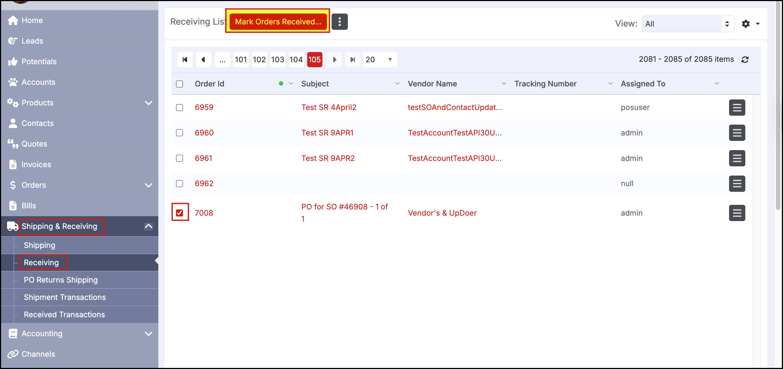Toggle the select-all header checkbox
Image resolution: width=783 pixels, height=369 pixels.
click(x=180, y=84)
